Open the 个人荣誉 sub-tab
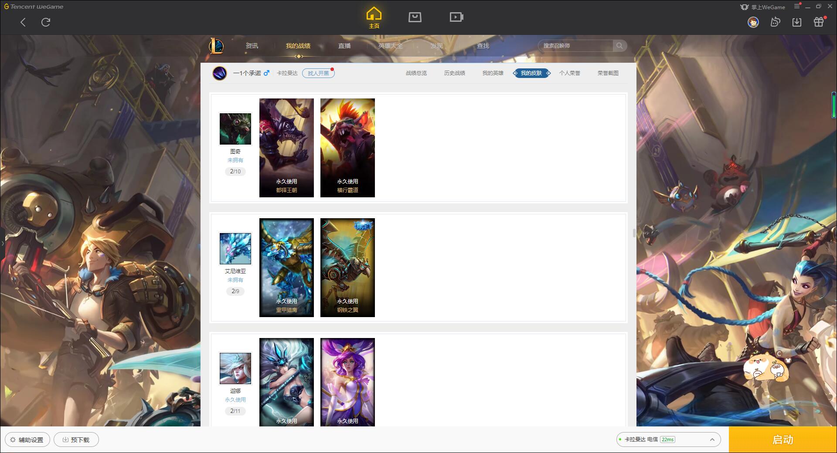Image resolution: width=837 pixels, height=453 pixels. pos(570,73)
